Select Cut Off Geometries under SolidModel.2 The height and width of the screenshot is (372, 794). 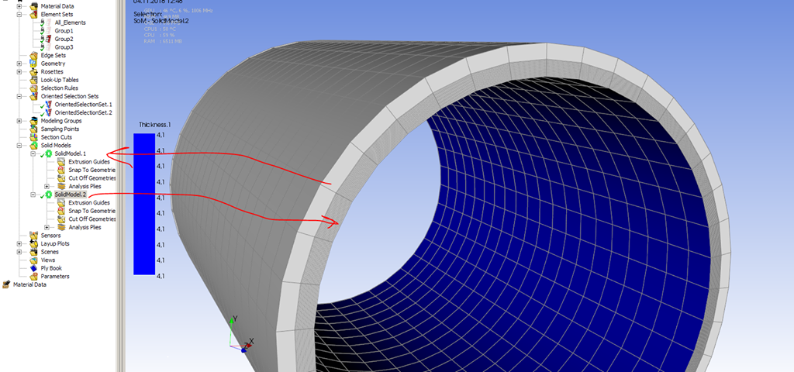click(92, 219)
